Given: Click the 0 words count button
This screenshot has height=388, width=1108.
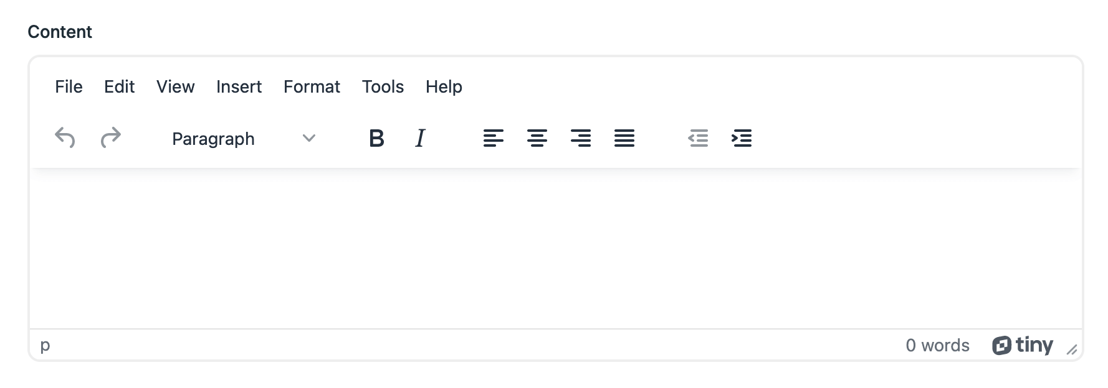Looking at the screenshot, I should coord(937,345).
